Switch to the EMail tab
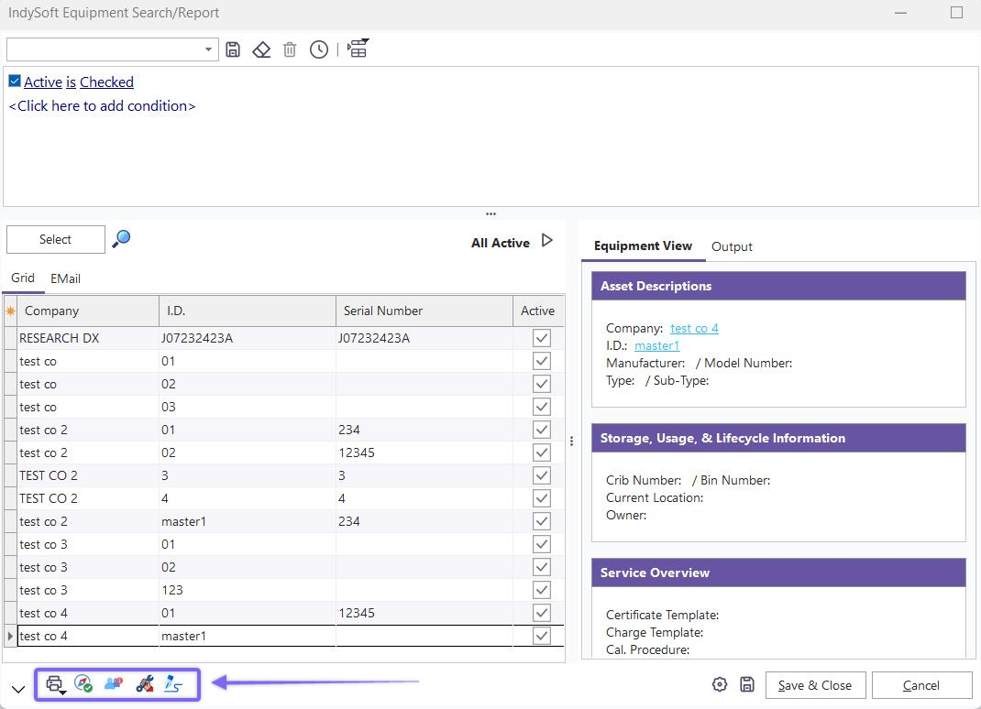 pyautogui.click(x=65, y=278)
